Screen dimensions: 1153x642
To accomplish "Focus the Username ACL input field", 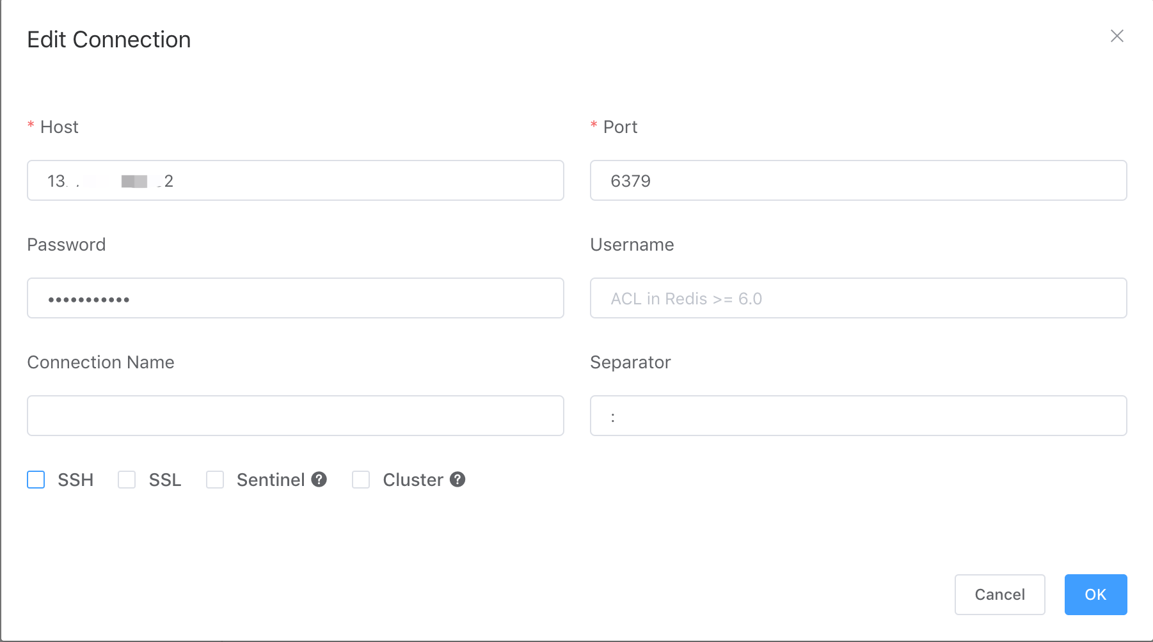I will pyautogui.click(x=858, y=298).
